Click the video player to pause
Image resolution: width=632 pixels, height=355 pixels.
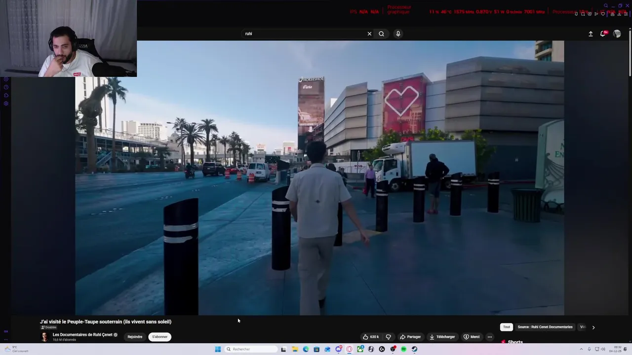[319, 177]
